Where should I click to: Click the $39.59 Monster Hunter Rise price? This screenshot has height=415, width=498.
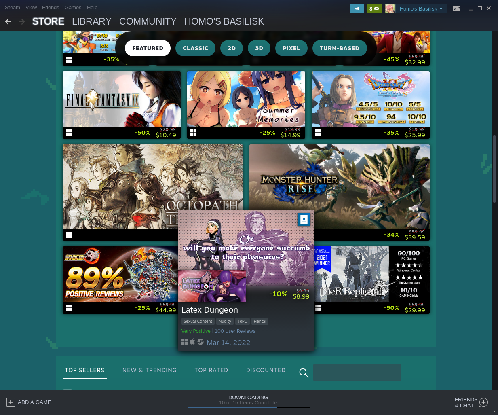[414, 237]
